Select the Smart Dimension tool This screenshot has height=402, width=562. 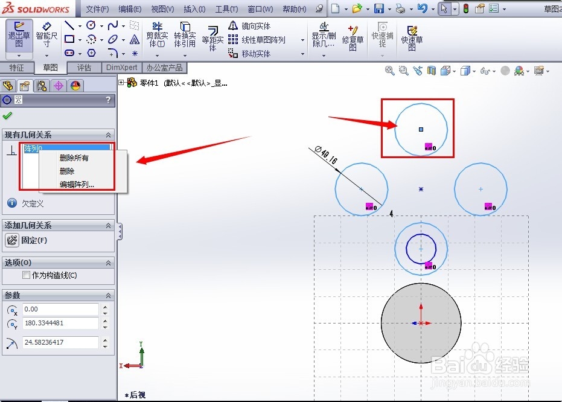[46, 36]
